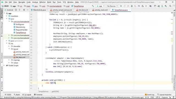The height and width of the screenshot is (99, 176).
Task: Expand the mipmap folder
Action: (x=9, y=60)
